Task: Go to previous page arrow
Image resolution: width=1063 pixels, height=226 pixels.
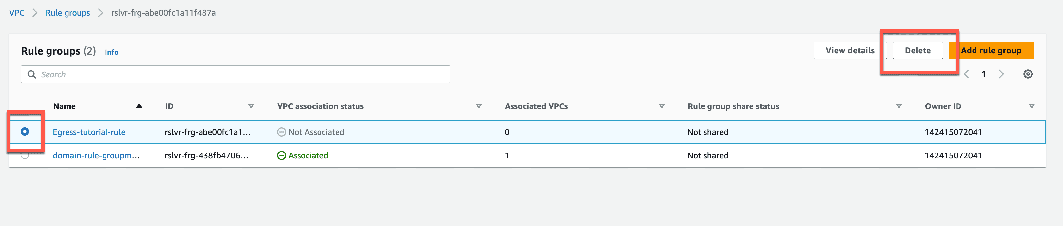Action: 966,74
